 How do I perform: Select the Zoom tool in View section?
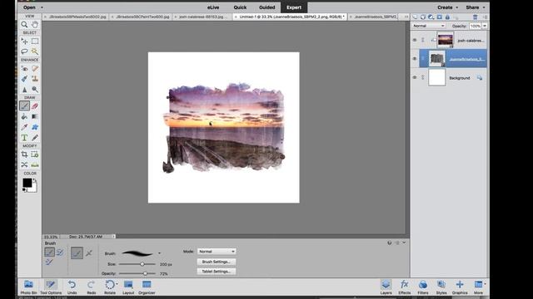(24, 24)
